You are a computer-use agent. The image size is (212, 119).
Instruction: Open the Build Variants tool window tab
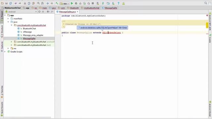2,109
